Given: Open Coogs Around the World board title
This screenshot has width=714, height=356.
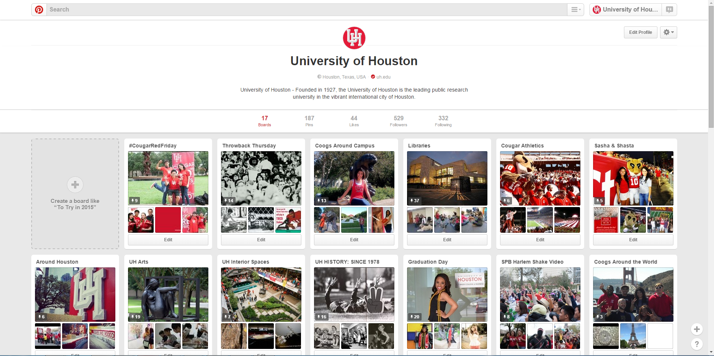Looking at the screenshot, I should coord(625,262).
